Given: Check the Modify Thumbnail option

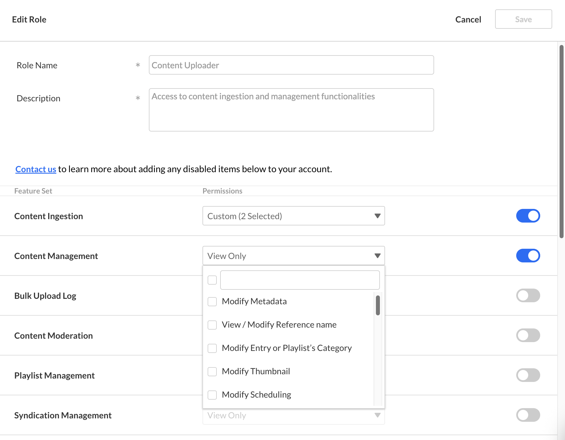Looking at the screenshot, I should click(212, 371).
